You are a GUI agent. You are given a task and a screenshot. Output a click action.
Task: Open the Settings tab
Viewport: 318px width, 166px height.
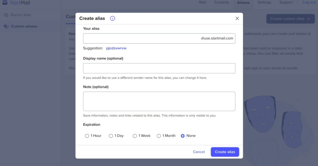[264, 2]
